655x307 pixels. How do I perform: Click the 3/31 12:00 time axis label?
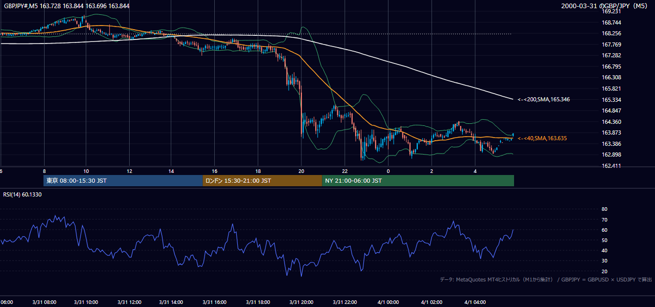click(129, 302)
